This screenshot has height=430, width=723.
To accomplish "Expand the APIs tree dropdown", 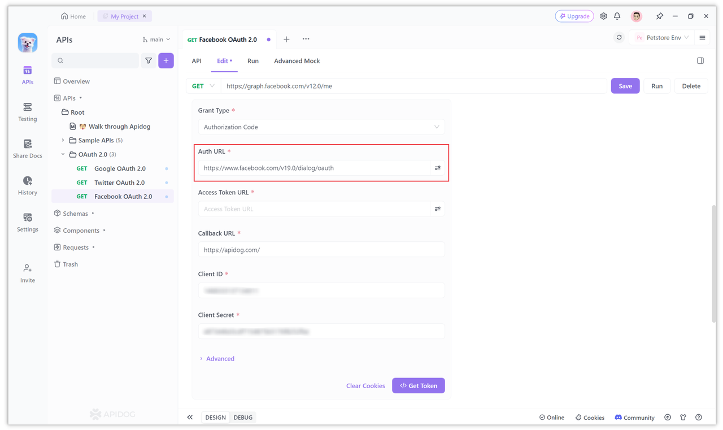I will (81, 98).
